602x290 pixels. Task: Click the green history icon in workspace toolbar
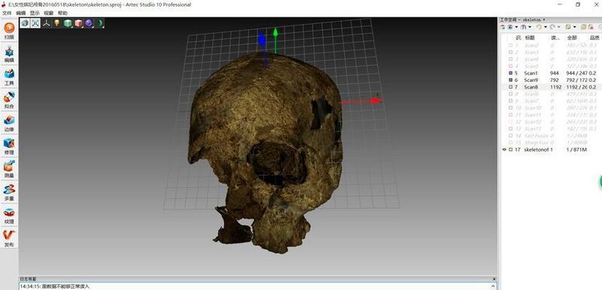568,27
